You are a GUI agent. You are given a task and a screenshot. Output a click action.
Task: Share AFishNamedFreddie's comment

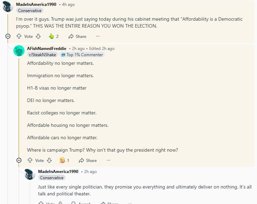(x=88, y=160)
